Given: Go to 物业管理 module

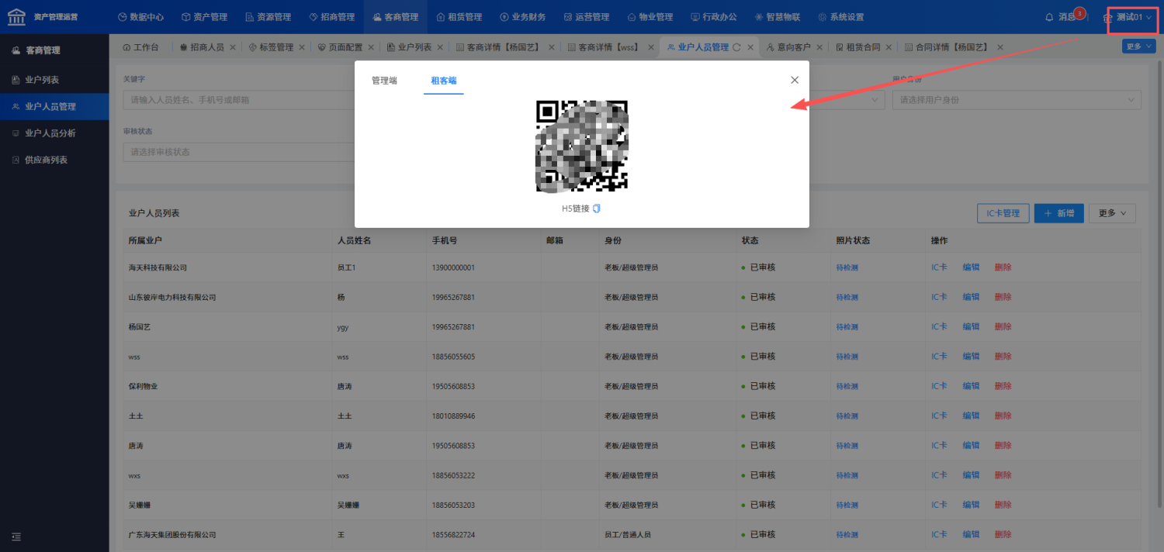Looking at the screenshot, I should tap(649, 16).
